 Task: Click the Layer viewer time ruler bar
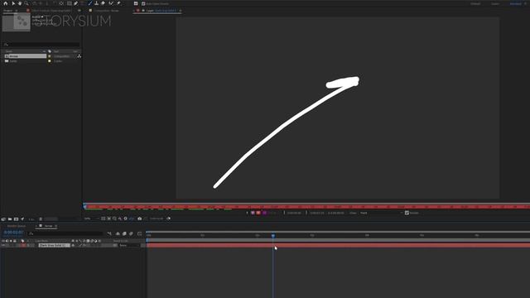click(307, 206)
